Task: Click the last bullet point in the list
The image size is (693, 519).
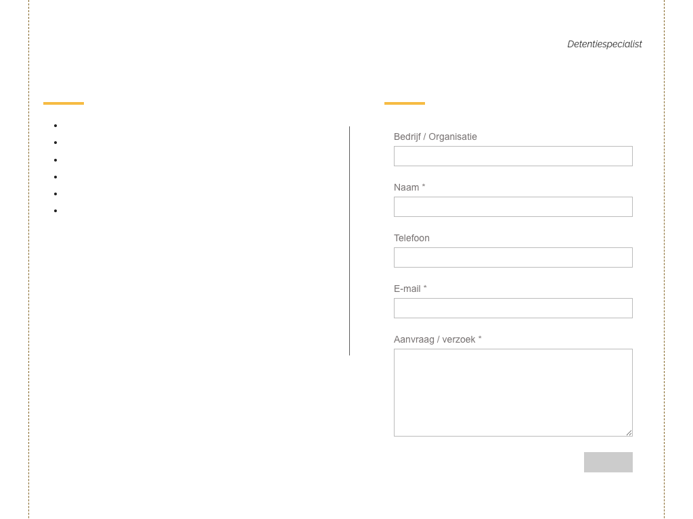Action: 55,211
